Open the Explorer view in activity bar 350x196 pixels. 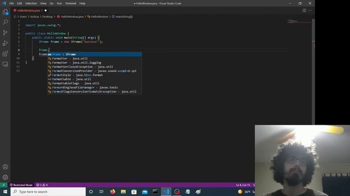[x=5, y=12]
